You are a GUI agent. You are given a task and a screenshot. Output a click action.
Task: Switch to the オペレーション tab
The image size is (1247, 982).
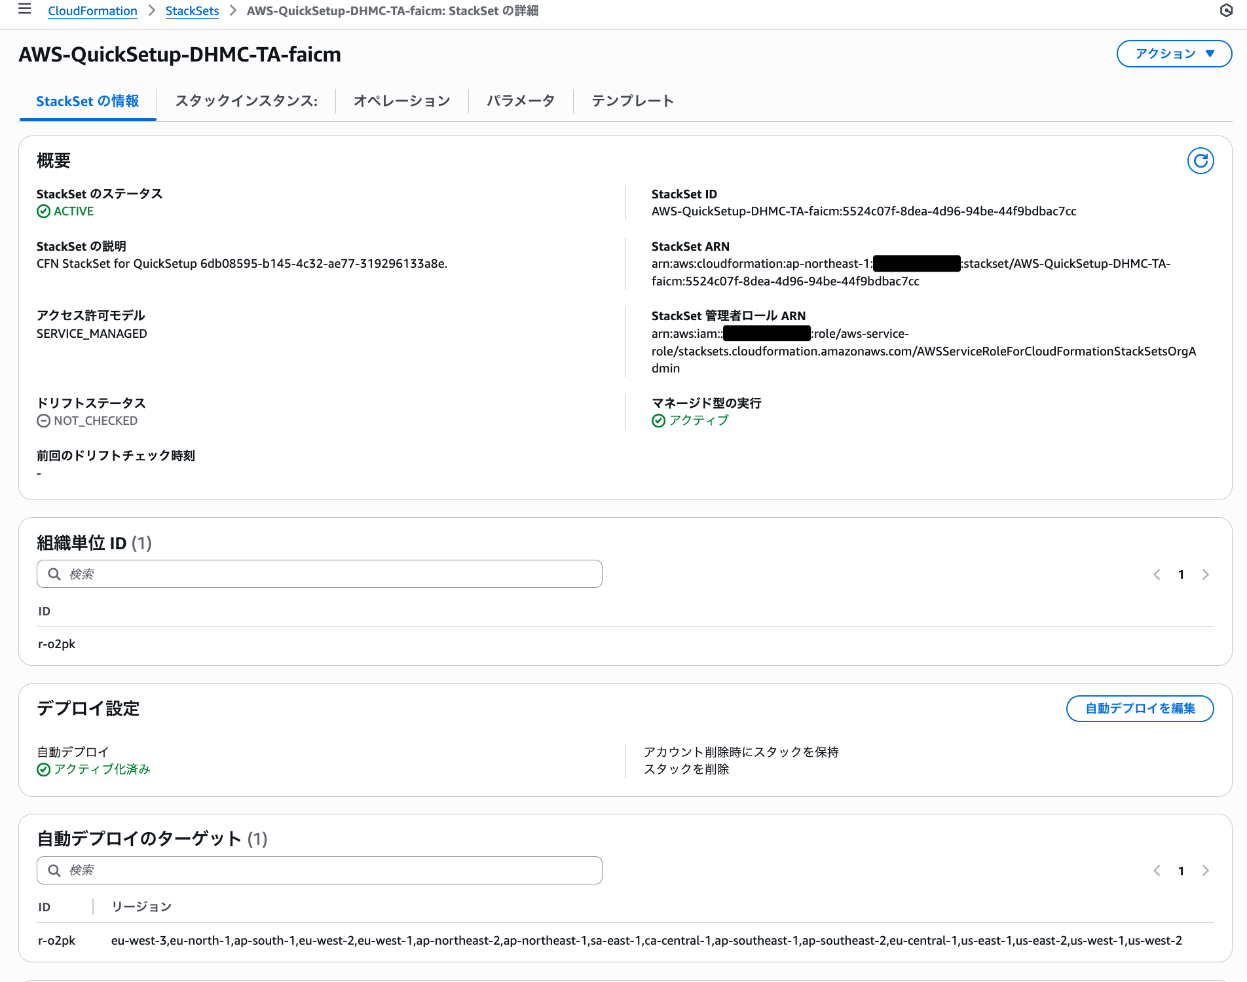tap(402, 101)
